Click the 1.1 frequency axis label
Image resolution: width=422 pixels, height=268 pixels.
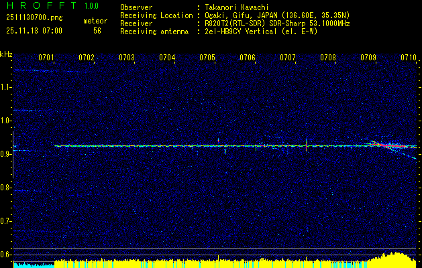[x=6, y=87]
